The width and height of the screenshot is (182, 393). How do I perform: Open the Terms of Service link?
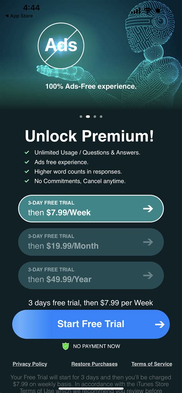point(152,364)
